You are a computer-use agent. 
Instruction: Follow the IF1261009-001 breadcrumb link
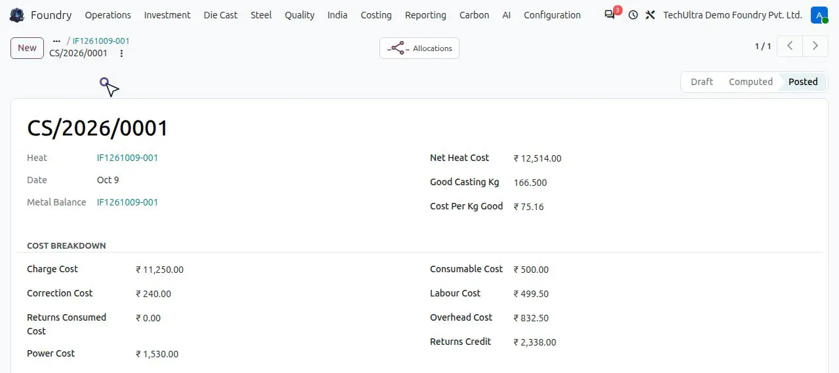101,41
